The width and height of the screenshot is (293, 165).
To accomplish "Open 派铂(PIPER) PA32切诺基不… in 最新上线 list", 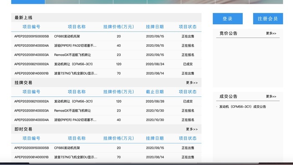I will [75, 46].
